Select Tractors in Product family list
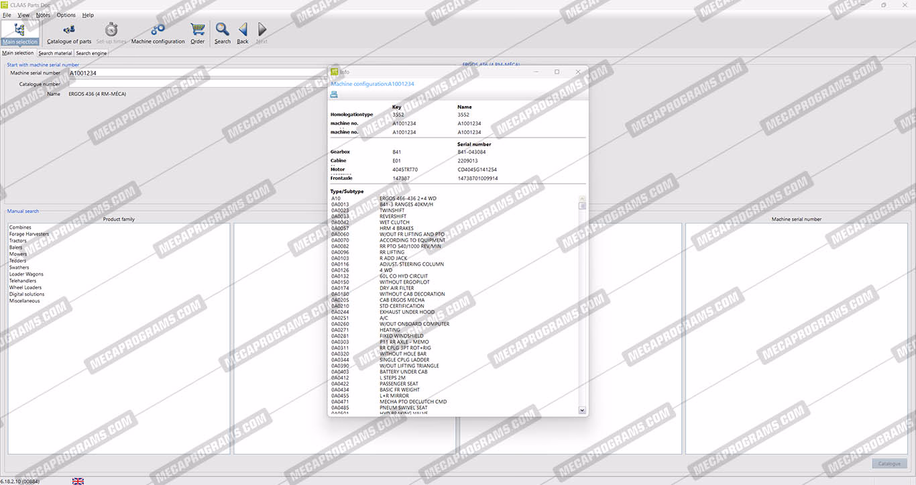 pos(18,241)
